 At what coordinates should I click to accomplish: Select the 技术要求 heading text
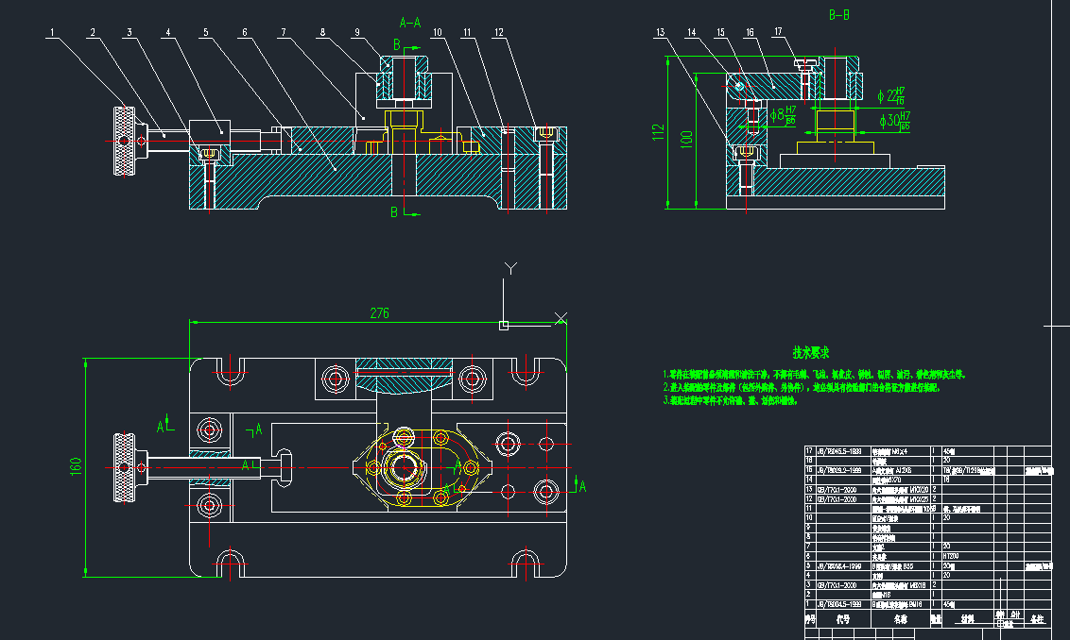click(811, 352)
